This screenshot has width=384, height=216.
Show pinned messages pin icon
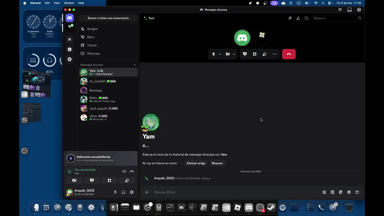(290, 18)
